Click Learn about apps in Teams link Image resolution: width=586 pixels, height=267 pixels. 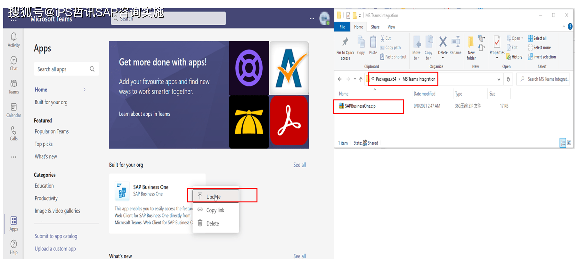[x=144, y=114]
